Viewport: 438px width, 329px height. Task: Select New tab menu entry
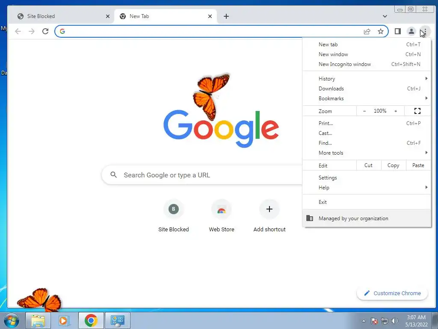click(x=367, y=45)
